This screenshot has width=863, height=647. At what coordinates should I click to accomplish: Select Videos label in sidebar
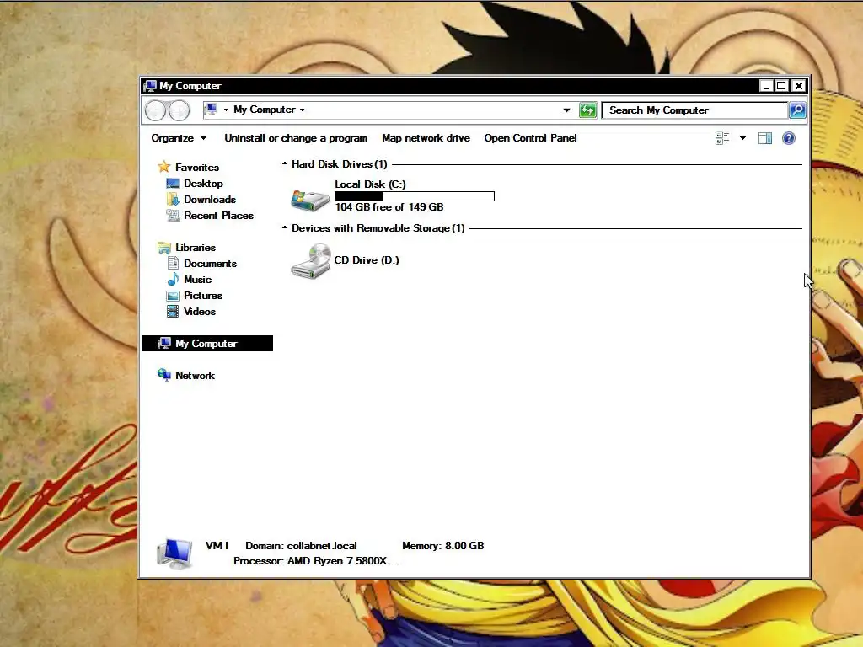[200, 312]
